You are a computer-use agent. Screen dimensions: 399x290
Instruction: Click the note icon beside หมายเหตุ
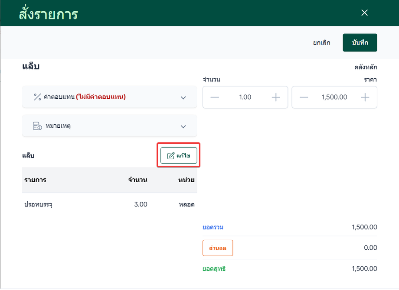tap(37, 126)
